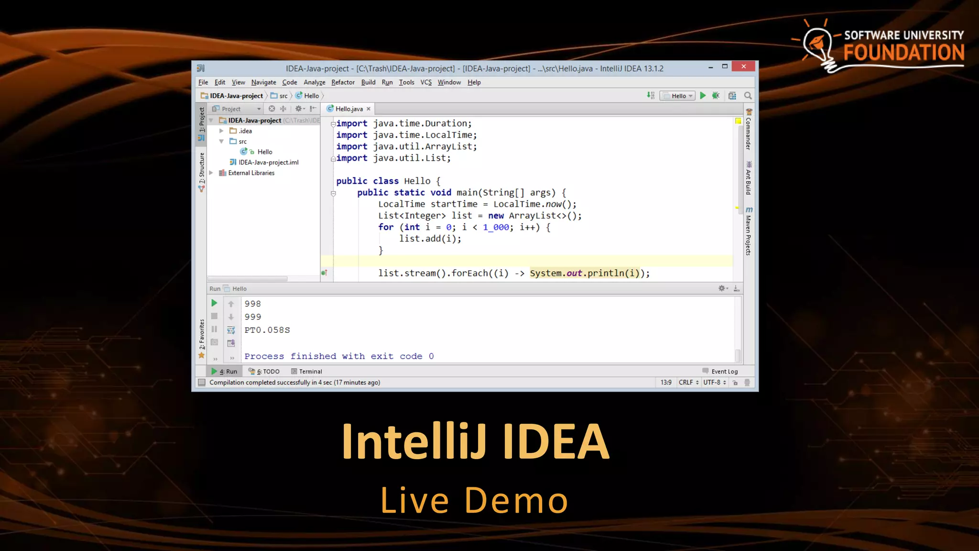979x551 pixels.
Task: Collapse the IDEA-Java-project root node
Action: coord(211,121)
